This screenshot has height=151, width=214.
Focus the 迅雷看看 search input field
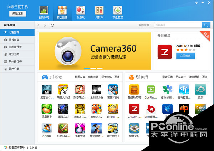pyautogui.click(x=178, y=25)
